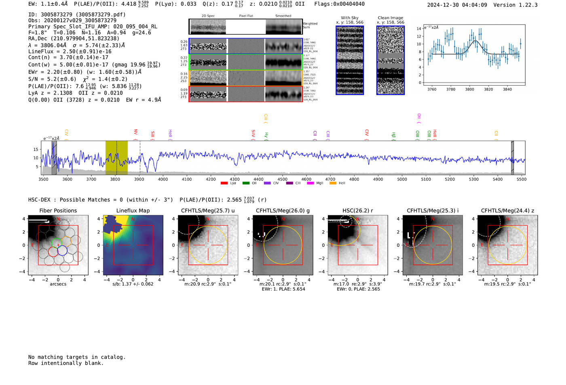The width and height of the screenshot is (566, 385).
Task: Click the green fiber circle in Fiber Positions
Action: coord(56,243)
